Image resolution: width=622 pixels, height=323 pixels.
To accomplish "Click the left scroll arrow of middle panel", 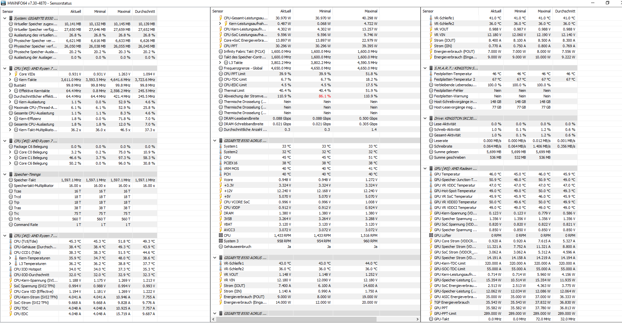I will point(213,319).
